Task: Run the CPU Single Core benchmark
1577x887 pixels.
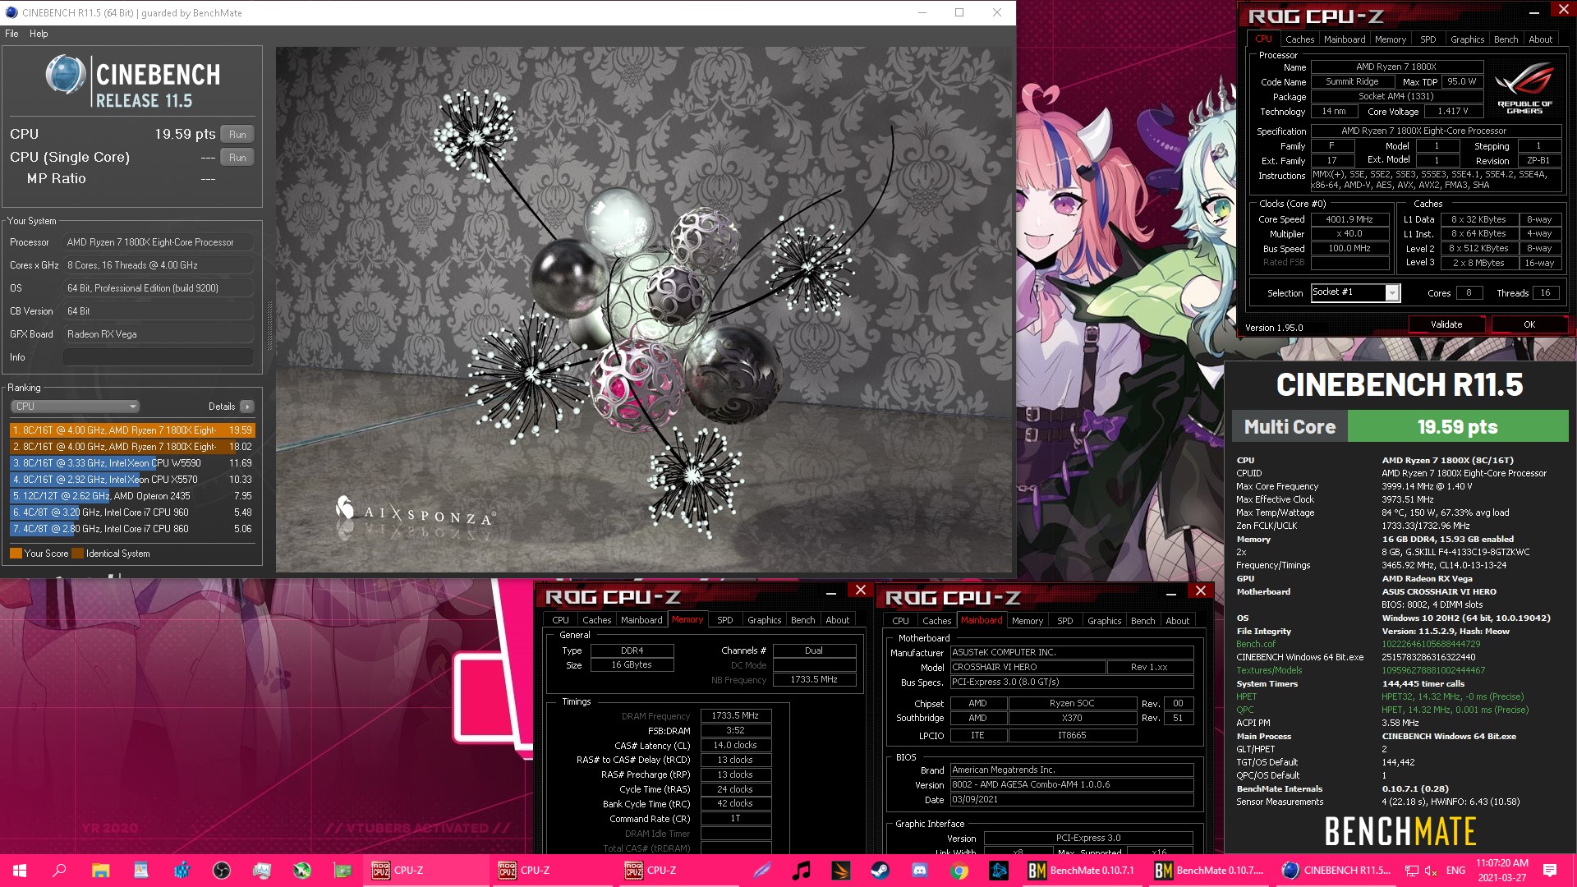Action: (x=237, y=157)
